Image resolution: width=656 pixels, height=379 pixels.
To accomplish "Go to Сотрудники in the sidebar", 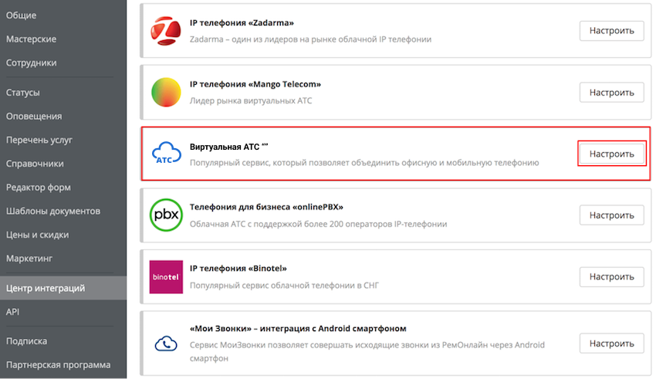I will (x=31, y=63).
